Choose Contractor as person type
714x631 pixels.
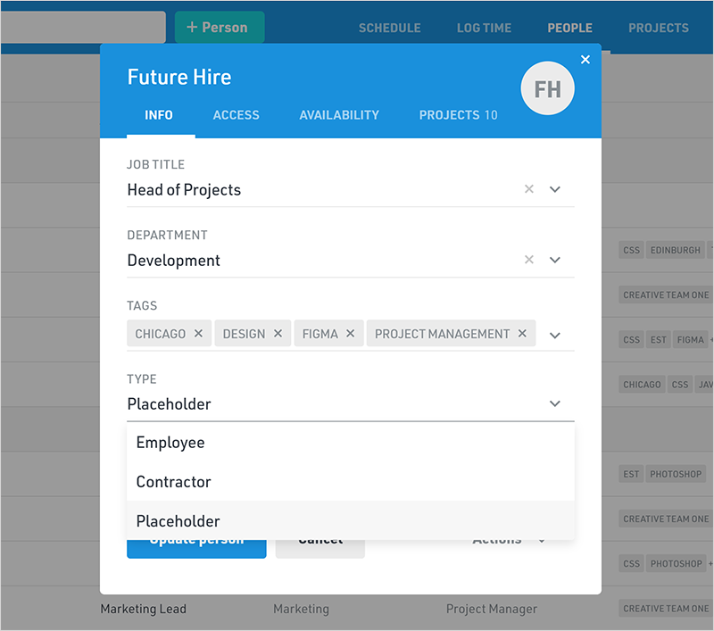click(x=174, y=482)
